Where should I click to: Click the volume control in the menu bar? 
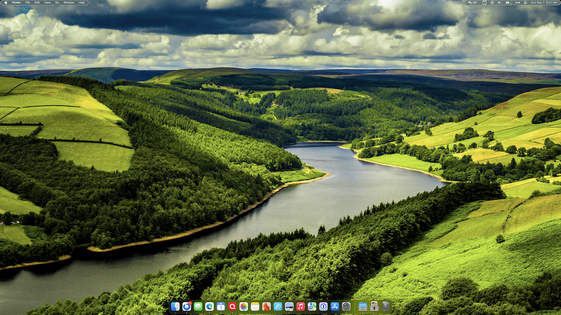click(x=499, y=3)
